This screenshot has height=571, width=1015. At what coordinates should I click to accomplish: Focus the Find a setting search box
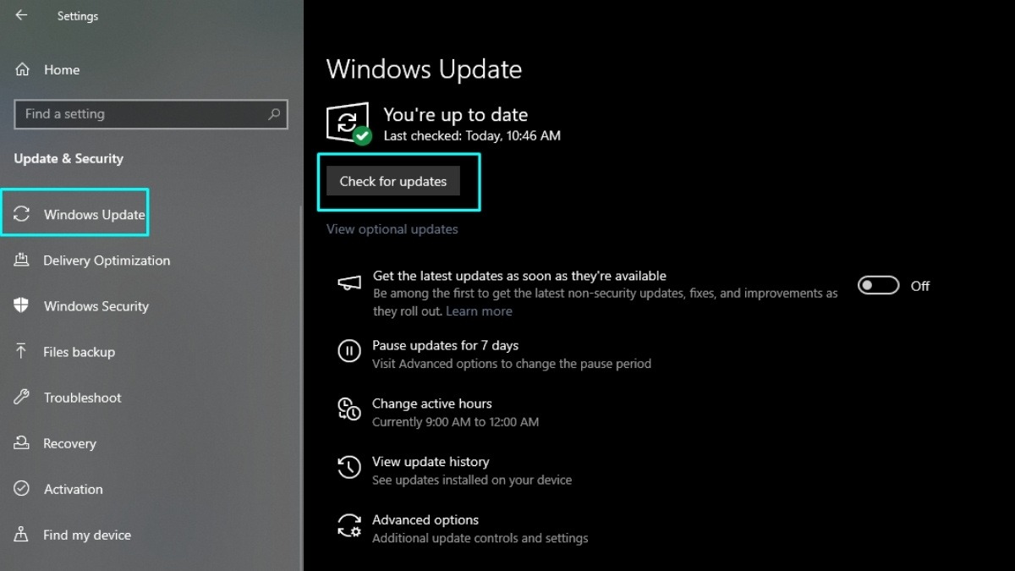(x=151, y=114)
